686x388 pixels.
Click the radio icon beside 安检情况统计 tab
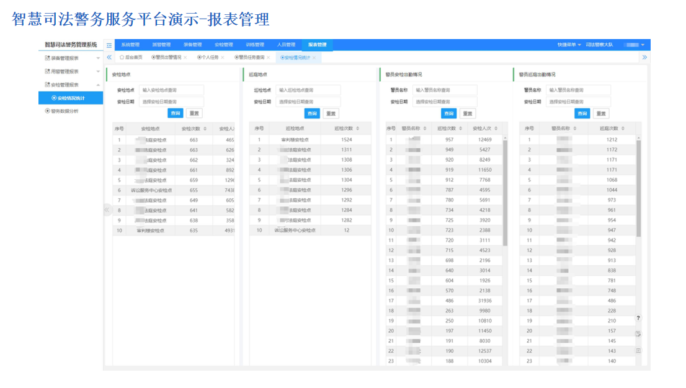pyautogui.click(x=283, y=57)
